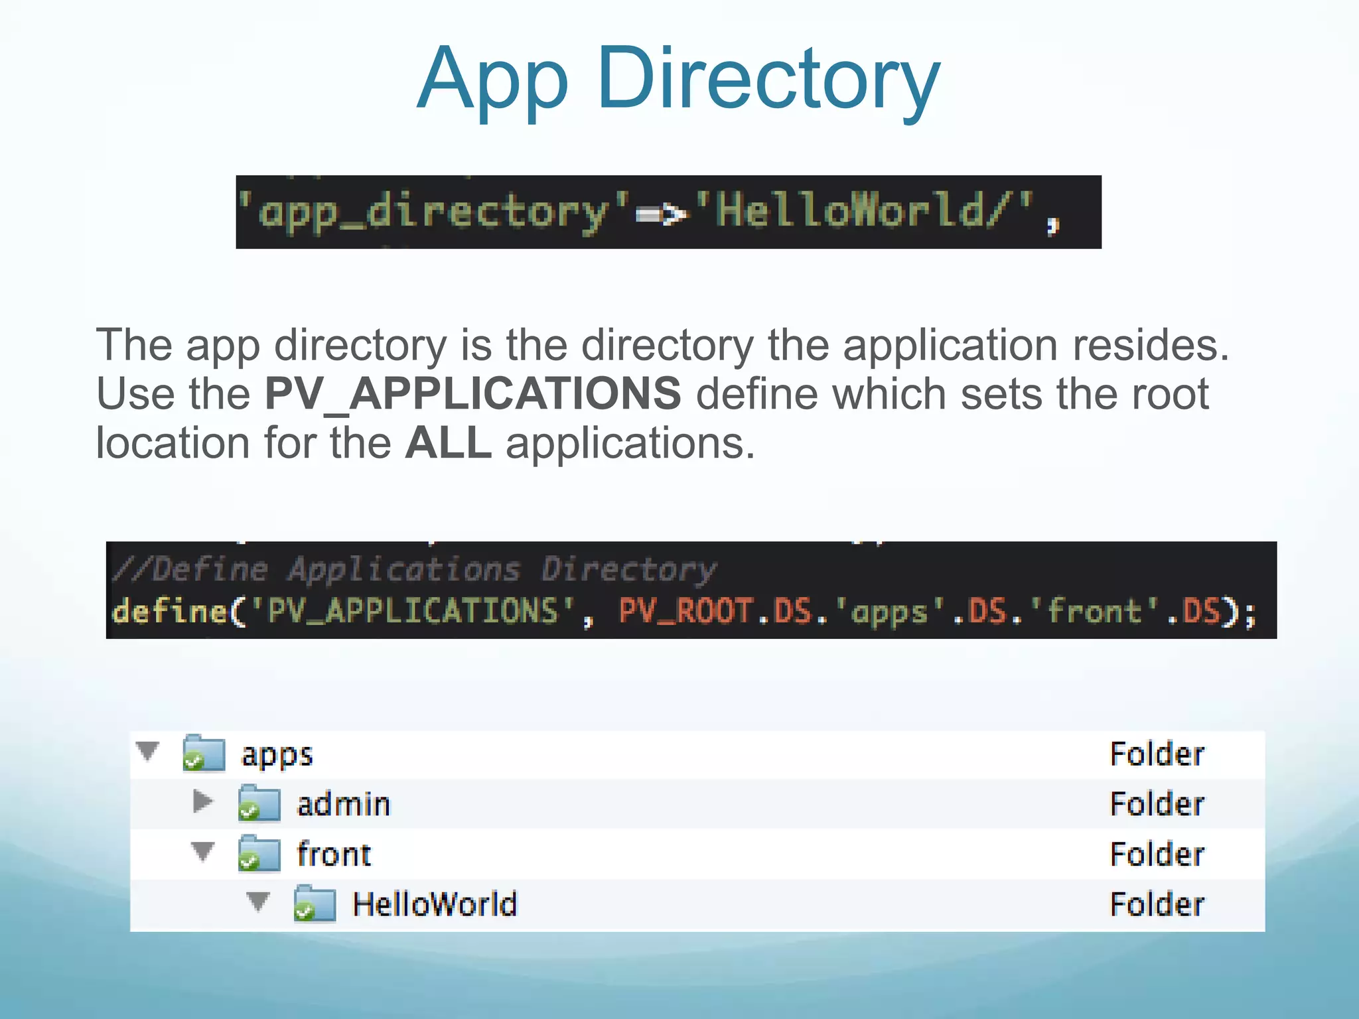The height and width of the screenshot is (1019, 1359).
Task: Click the front folder icon
Action: [259, 854]
